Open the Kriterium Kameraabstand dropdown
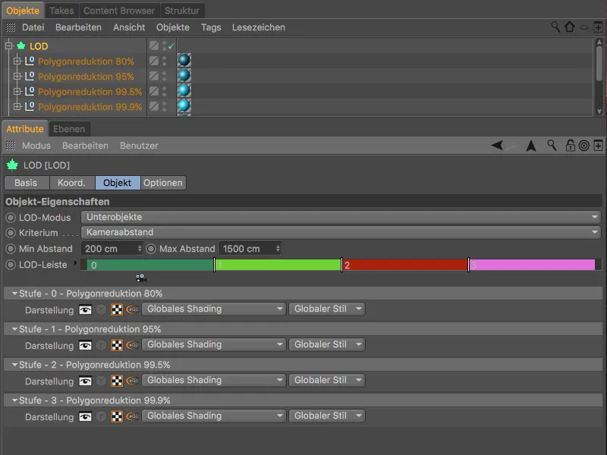The width and height of the screenshot is (607, 455). point(341,232)
